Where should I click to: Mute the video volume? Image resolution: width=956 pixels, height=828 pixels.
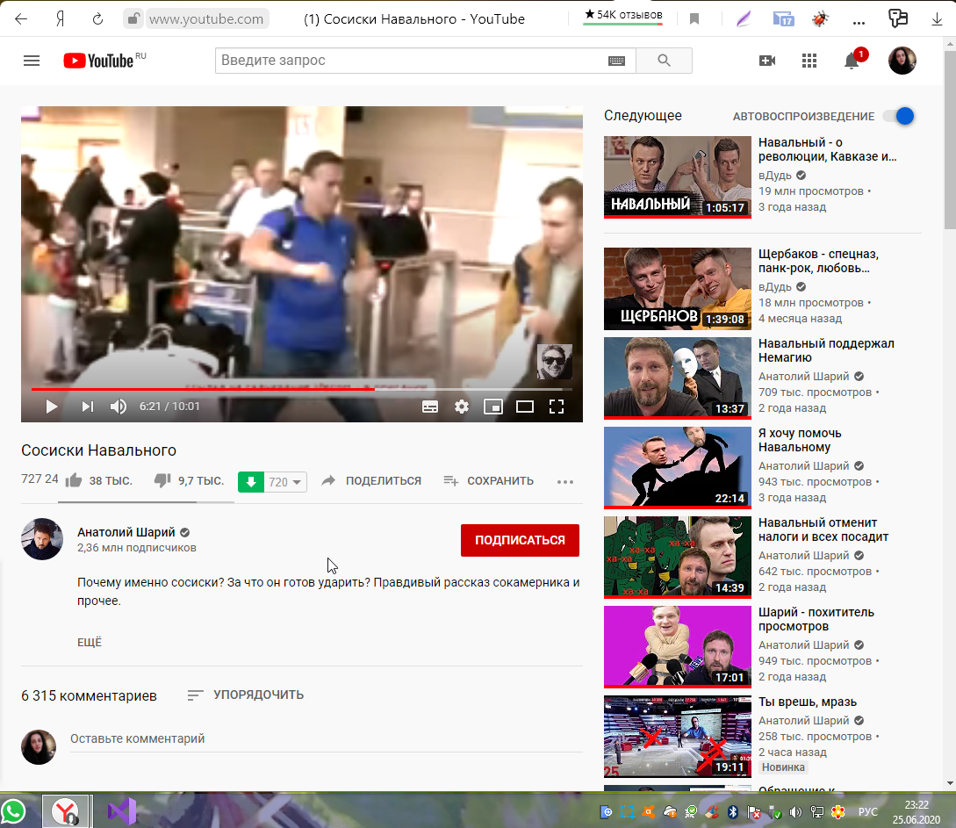coord(119,407)
